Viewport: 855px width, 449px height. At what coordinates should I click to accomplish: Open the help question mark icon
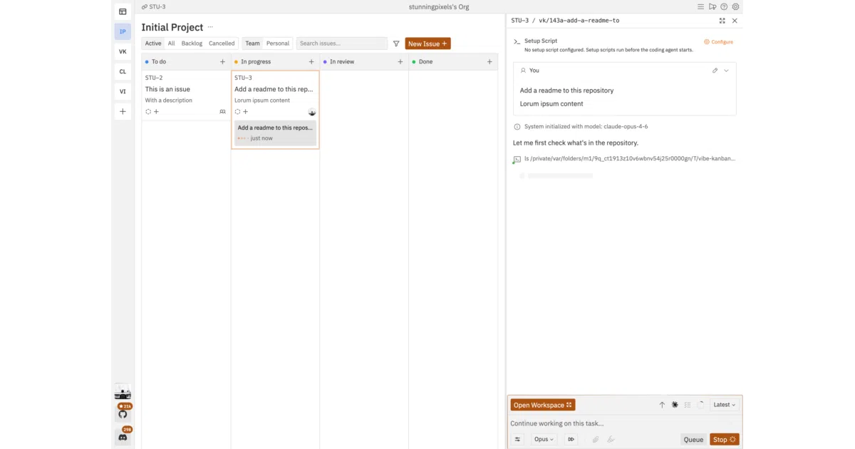724,6
